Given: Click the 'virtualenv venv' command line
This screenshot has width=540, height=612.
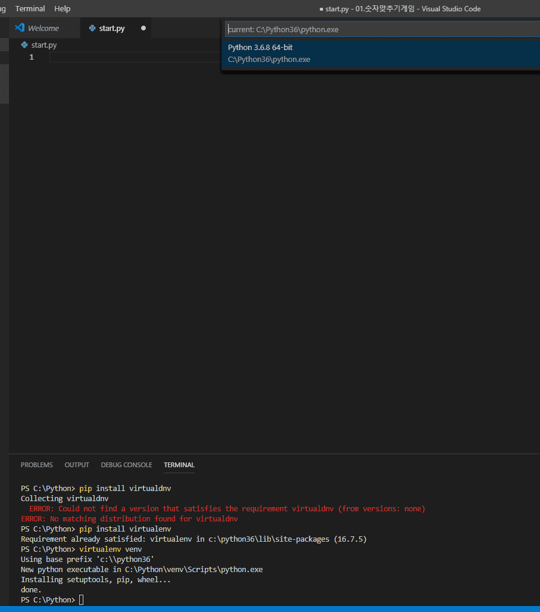Looking at the screenshot, I should point(82,549).
